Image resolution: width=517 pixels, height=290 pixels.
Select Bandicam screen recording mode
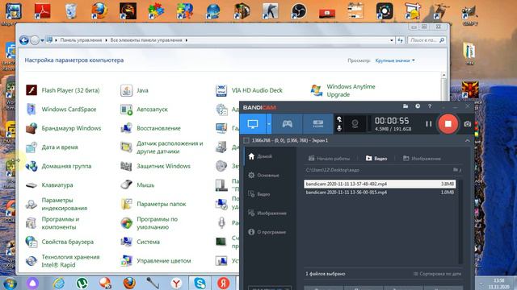(x=253, y=124)
